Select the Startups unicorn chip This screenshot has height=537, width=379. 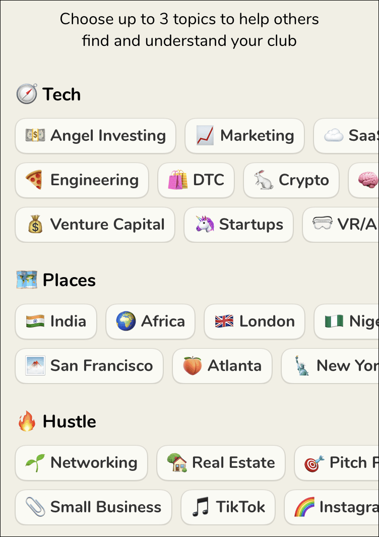(x=238, y=225)
